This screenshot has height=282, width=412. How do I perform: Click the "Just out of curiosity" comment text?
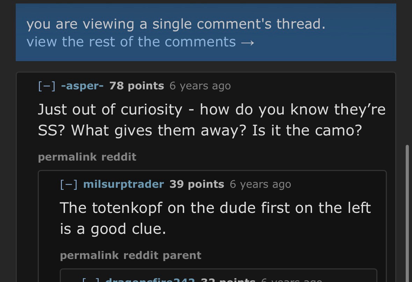point(211,120)
